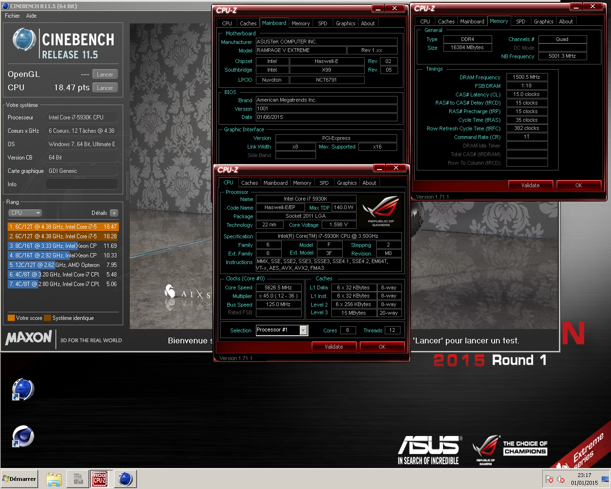Screen dimensions: 611x489
Task: Click the Core Voltage 1.598 V value
Action: pyautogui.click(x=338, y=225)
